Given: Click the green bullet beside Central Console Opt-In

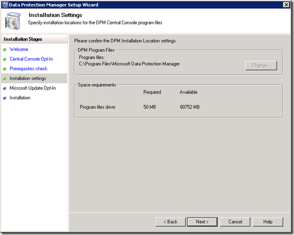Looking at the screenshot, I should (x=5, y=59).
